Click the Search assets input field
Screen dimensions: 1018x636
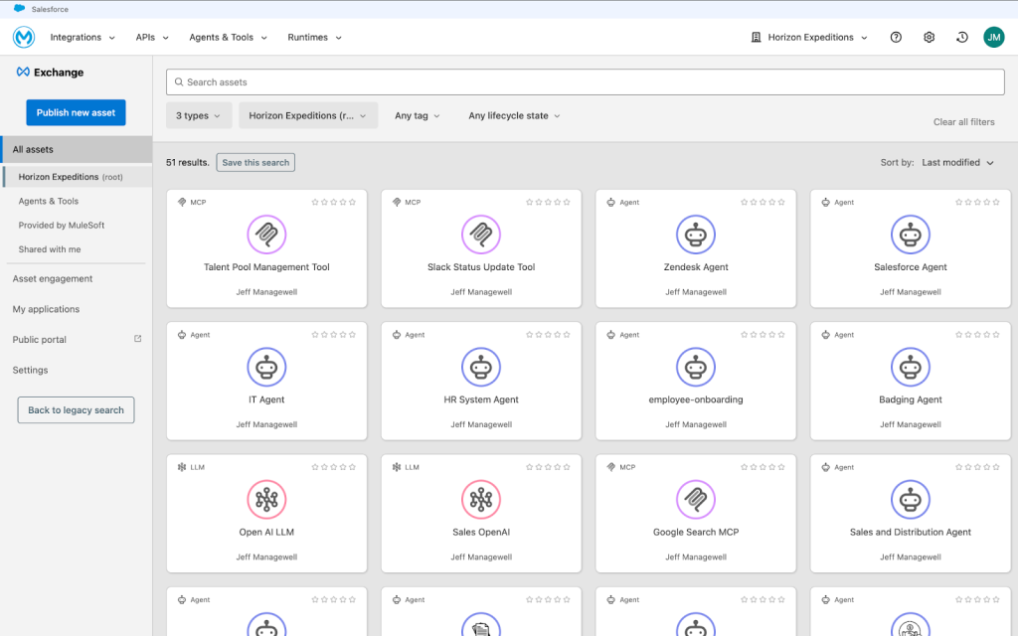pyautogui.click(x=587, y=82)
